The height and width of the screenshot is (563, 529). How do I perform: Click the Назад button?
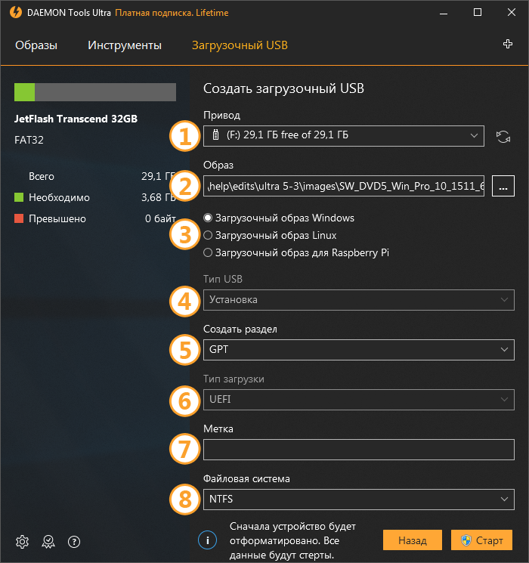pyautogui.click(x=413, y=540)
